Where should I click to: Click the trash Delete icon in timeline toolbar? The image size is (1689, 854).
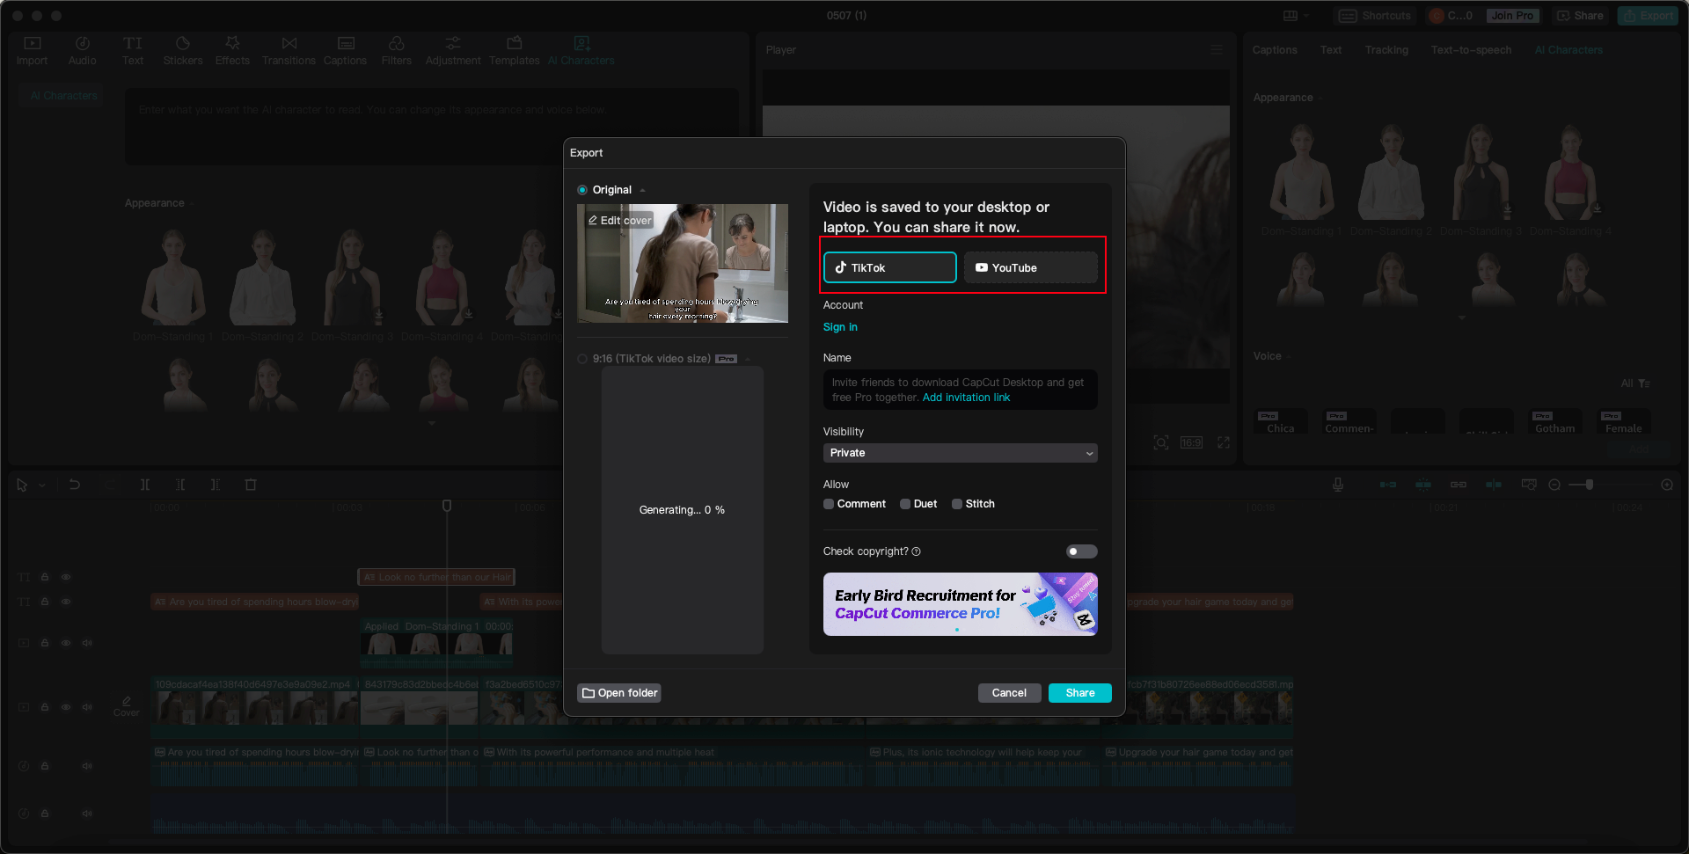(251, 485)
